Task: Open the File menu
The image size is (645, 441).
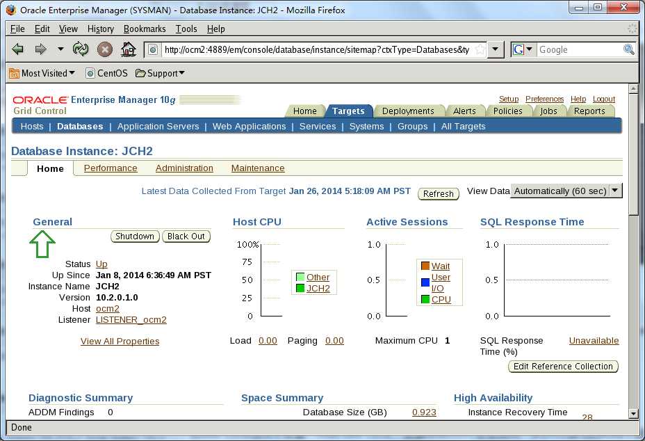Action: pos(17,29)
